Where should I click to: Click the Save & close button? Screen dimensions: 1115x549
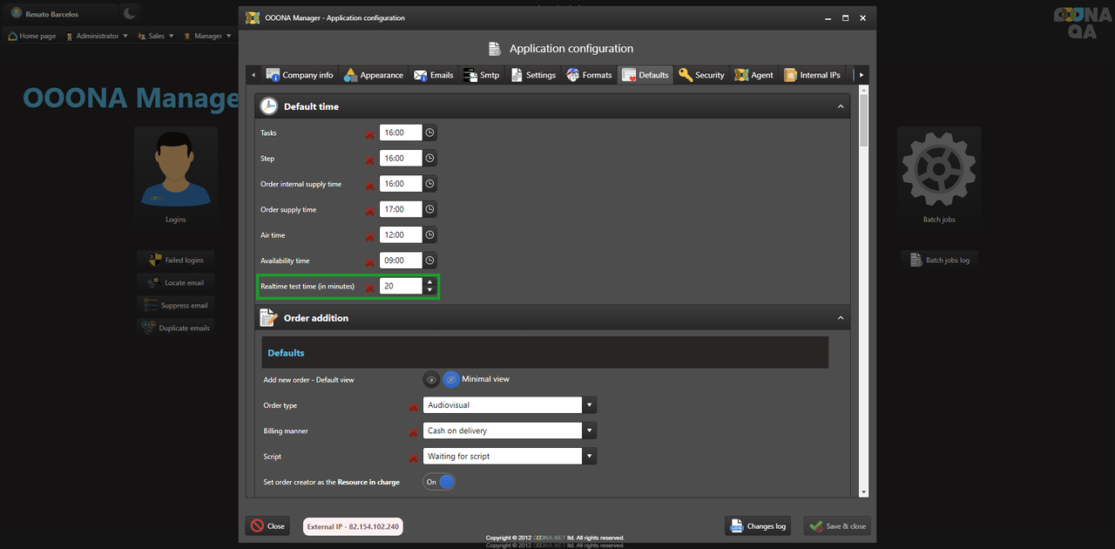836,526
